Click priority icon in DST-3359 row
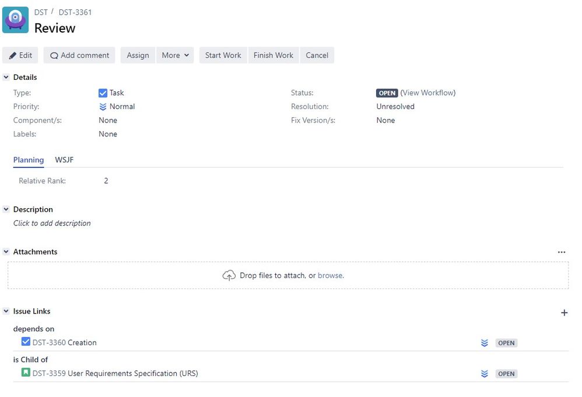582x397 pixels. tap(485, 374)
